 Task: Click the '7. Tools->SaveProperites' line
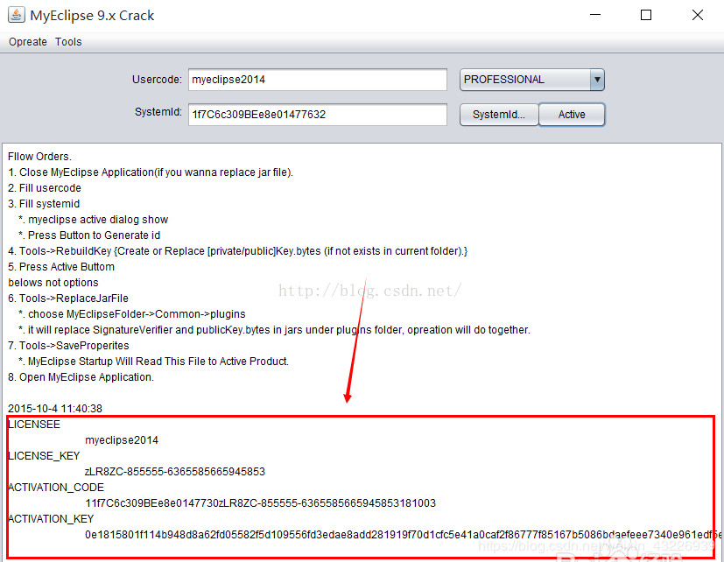68,346
